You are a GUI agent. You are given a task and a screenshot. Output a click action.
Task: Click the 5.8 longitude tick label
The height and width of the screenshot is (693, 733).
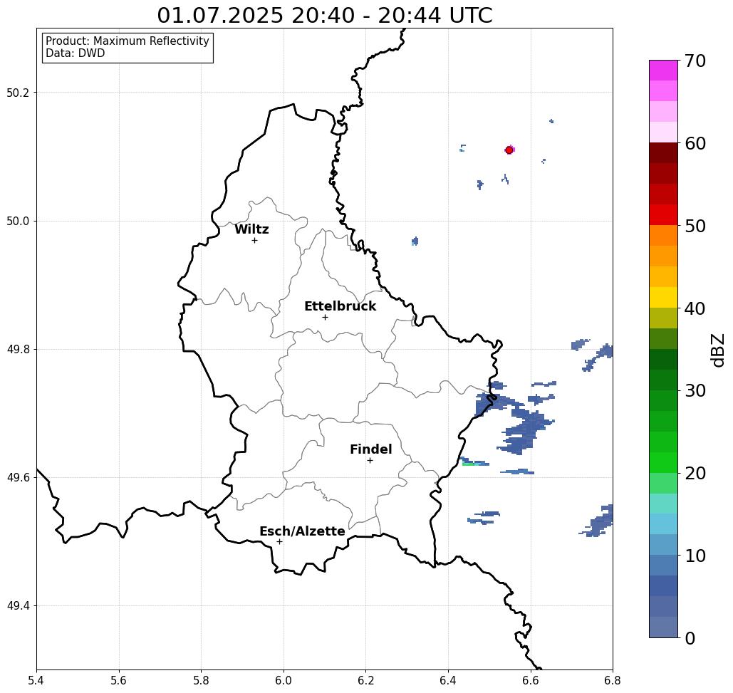click(x=201, y=680)
